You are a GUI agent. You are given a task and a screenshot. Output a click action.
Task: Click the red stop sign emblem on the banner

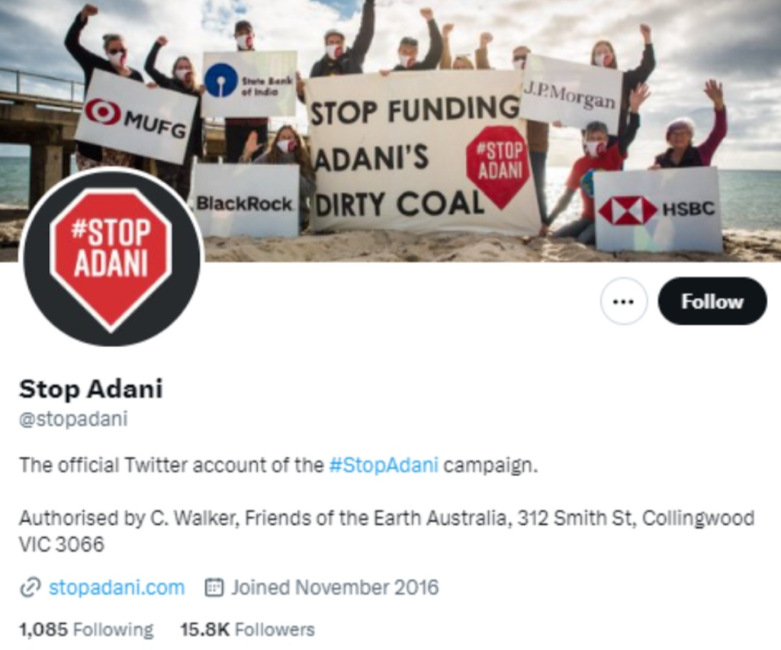point(497,165)
